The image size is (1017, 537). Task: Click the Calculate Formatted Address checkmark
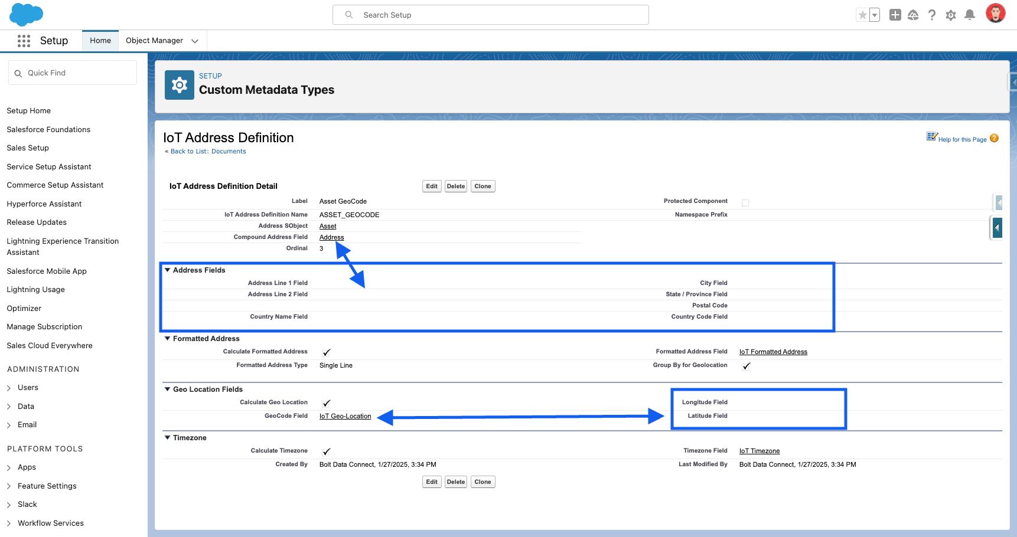tap(327, 352)
